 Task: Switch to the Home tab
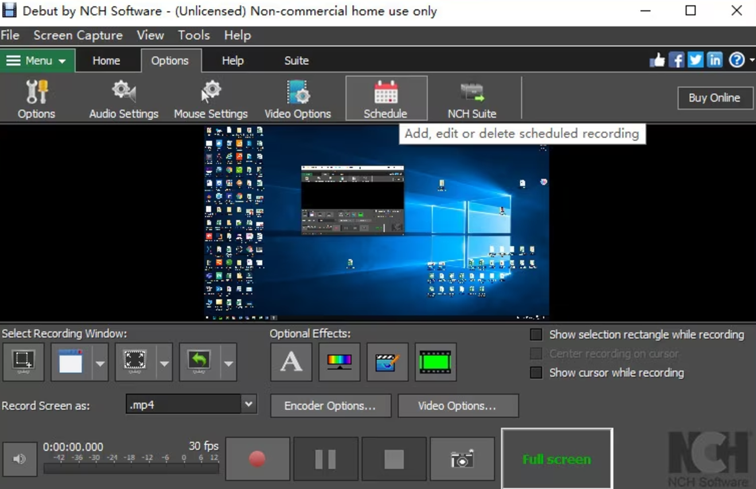pos(106,60)
